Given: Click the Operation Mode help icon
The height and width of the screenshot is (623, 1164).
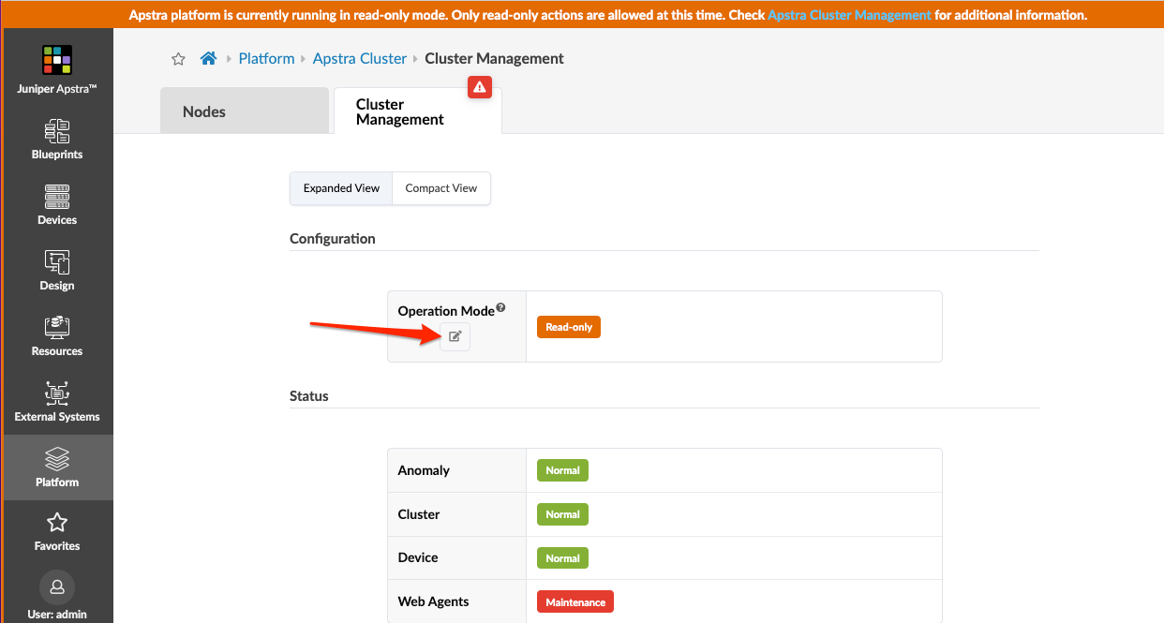Looking at the screenshot, I should 500,307.
